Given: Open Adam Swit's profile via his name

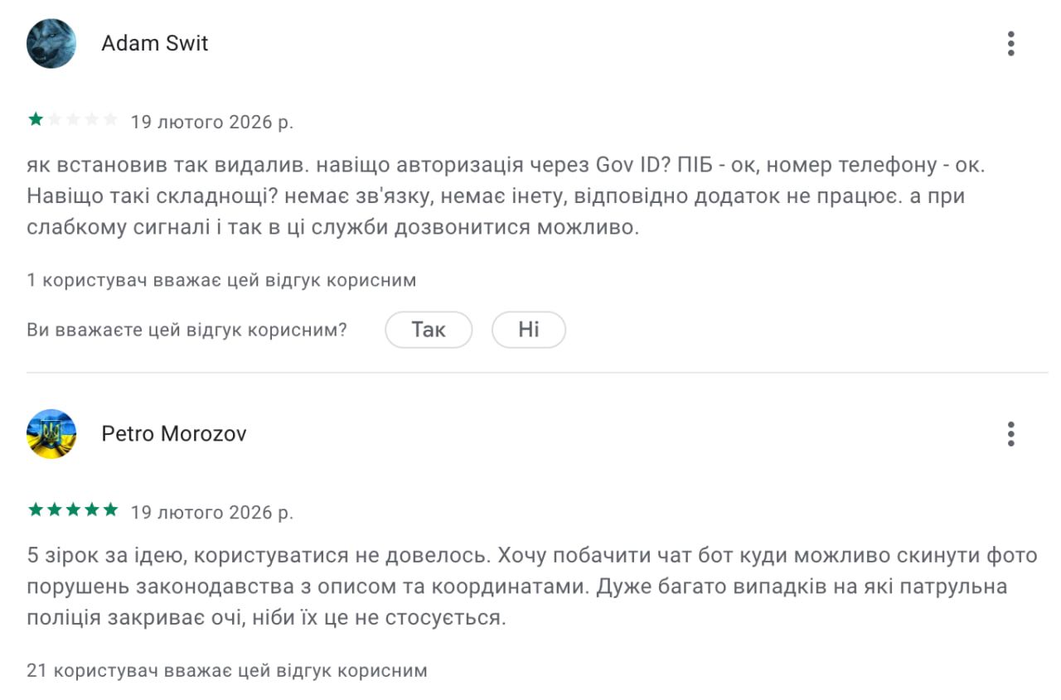Looking at the screenshot, I should tap(154, 43).
